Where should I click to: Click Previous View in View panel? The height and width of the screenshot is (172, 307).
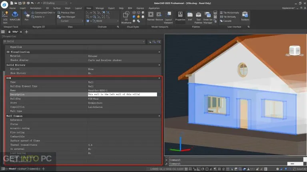pos(66,12)
